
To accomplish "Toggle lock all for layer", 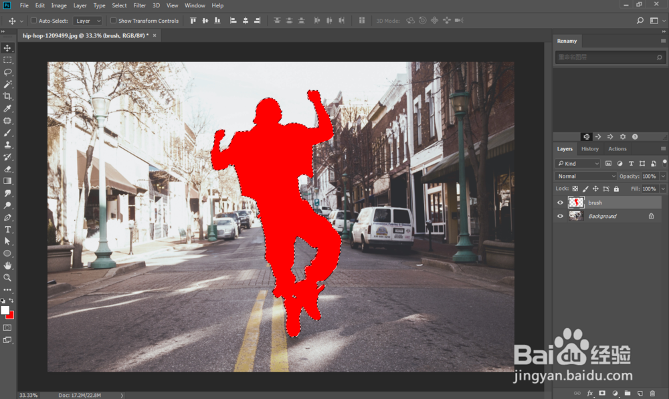I will (616, 189).
